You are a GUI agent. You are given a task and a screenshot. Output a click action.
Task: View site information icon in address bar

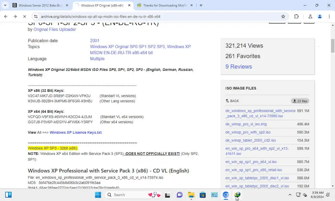36,16
